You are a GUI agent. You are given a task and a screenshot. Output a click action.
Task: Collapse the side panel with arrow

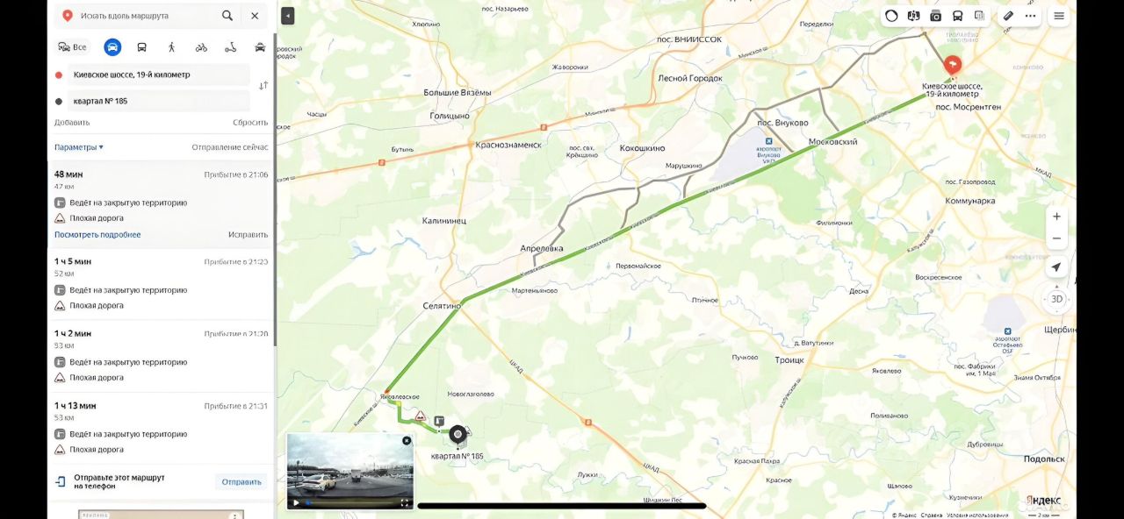(287, 16)
